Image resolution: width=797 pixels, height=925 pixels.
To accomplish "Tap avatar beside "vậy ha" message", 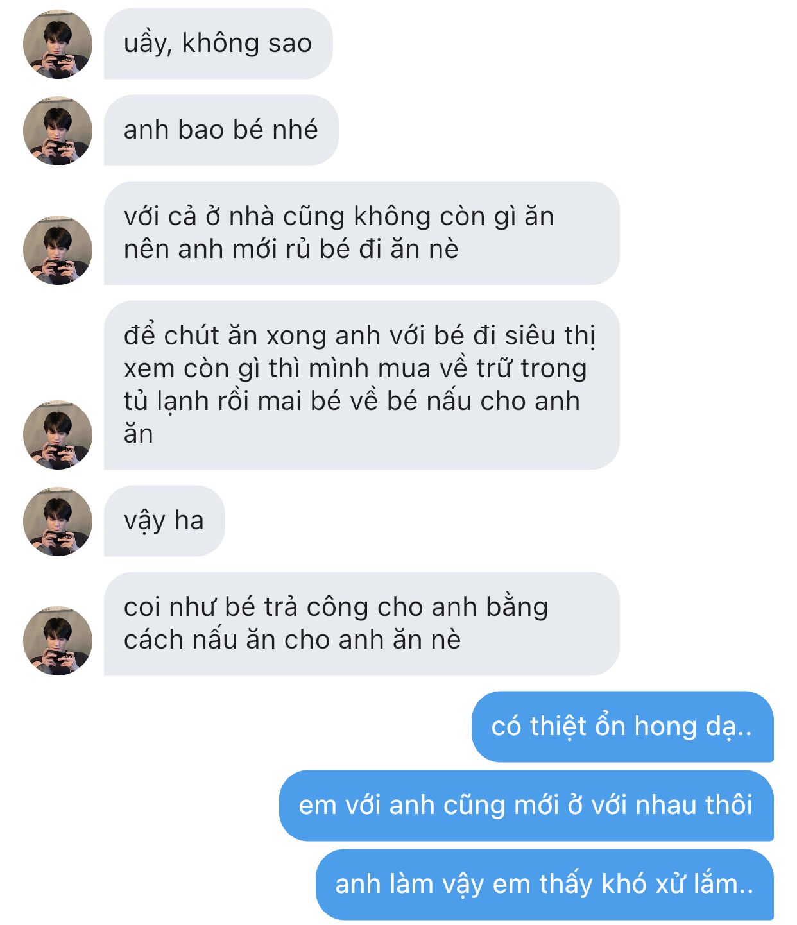I will [x=58, y=522].
